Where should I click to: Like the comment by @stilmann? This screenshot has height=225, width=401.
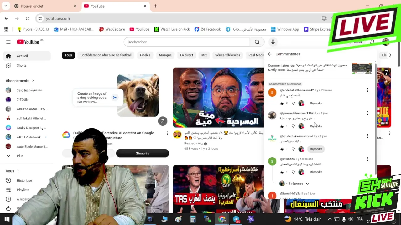(282, 172)
